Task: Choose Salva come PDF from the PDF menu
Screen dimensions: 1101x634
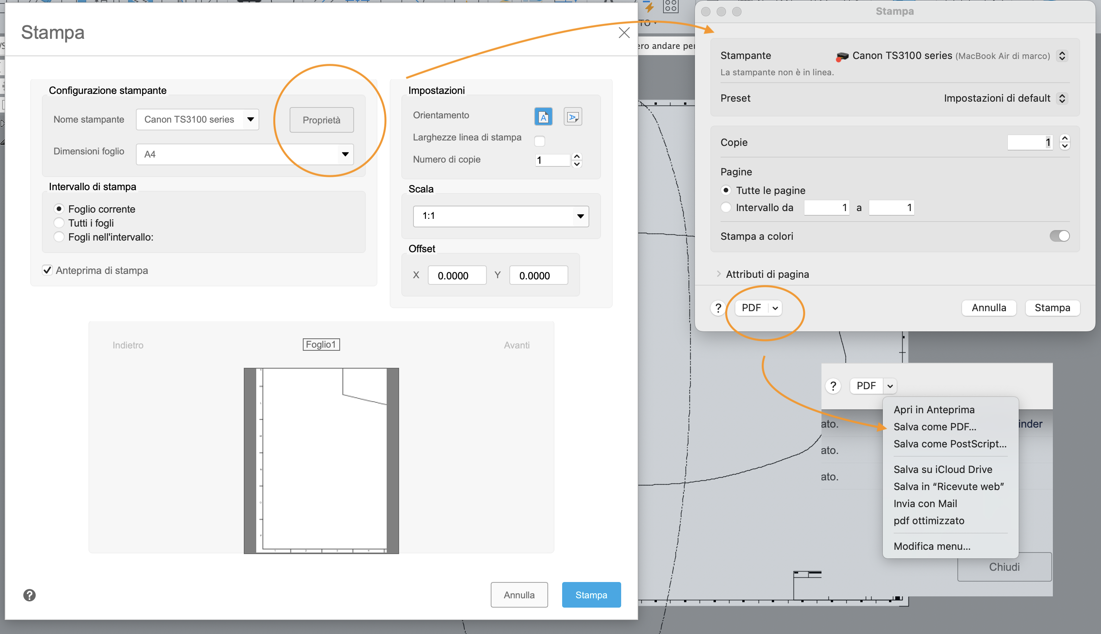Action: click(x=935, y=427)
